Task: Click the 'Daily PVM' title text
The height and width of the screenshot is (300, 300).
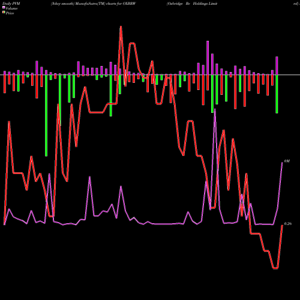Action: (x=11, y=4)
